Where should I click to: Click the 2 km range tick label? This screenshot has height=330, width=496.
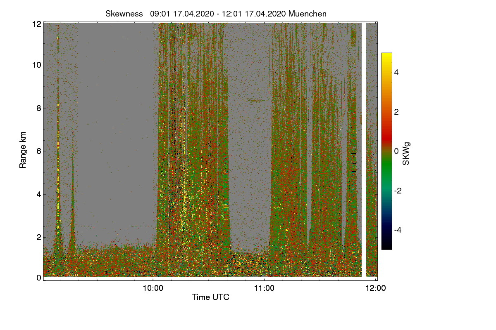point(39,237)
